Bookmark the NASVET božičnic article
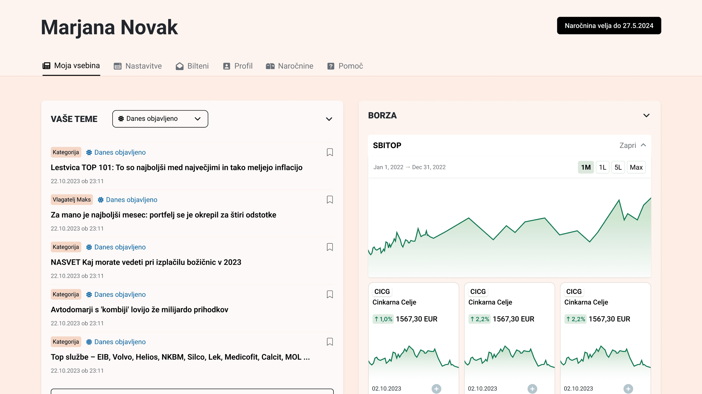702x394 pixels. pos(330,247)
